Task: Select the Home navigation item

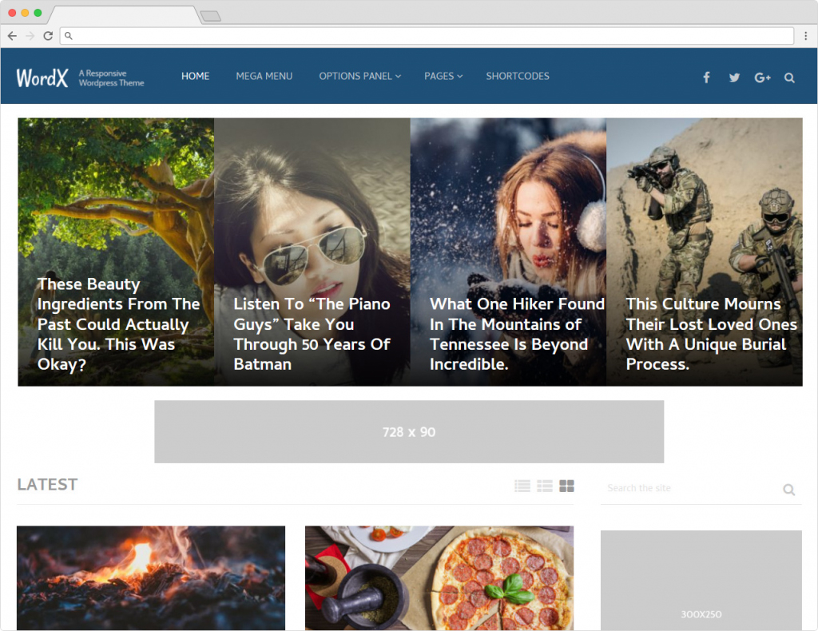Action: tap(195, 77)
